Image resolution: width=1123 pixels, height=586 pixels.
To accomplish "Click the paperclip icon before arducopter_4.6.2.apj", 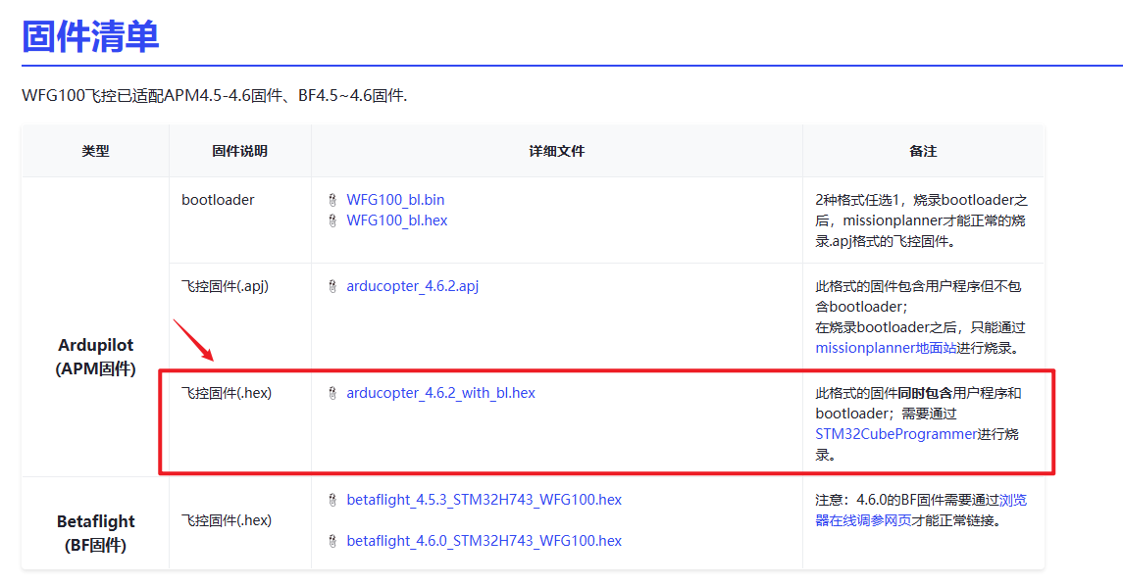I will tap(333, 286).
